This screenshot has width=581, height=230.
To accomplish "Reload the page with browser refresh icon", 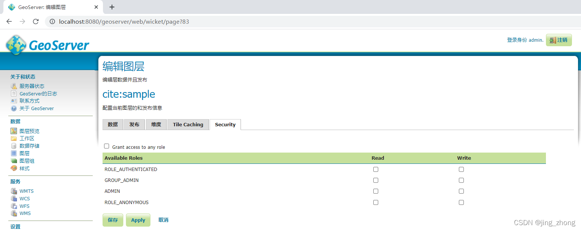I will [x=36, y=21].
